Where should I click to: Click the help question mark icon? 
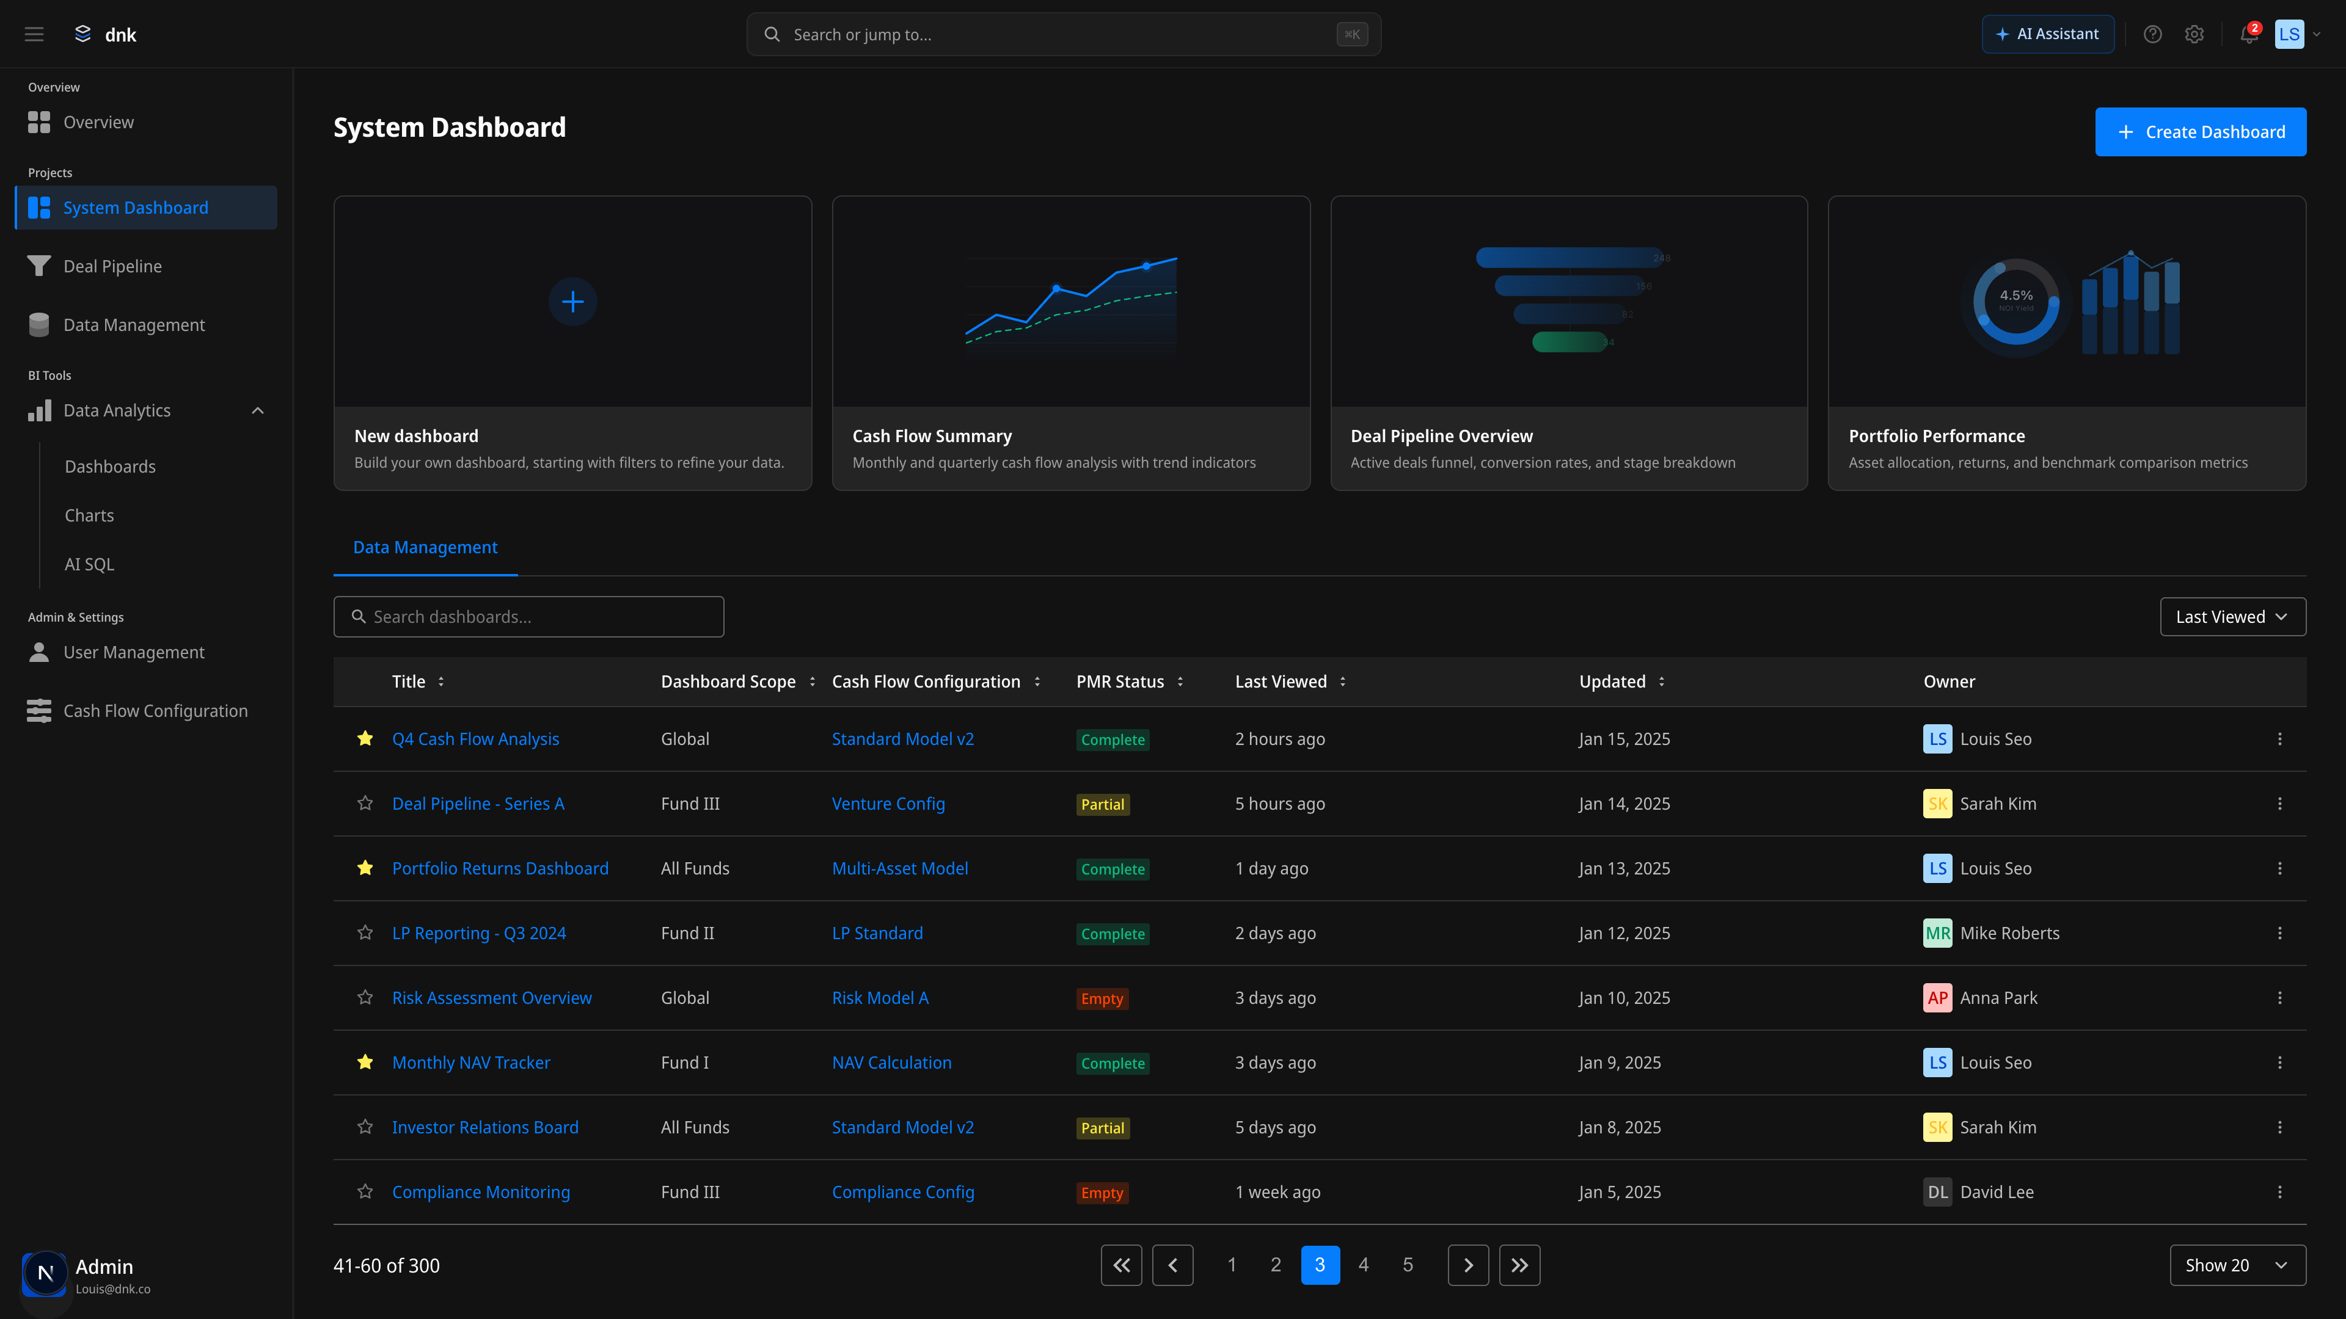tap(2152, 35)
